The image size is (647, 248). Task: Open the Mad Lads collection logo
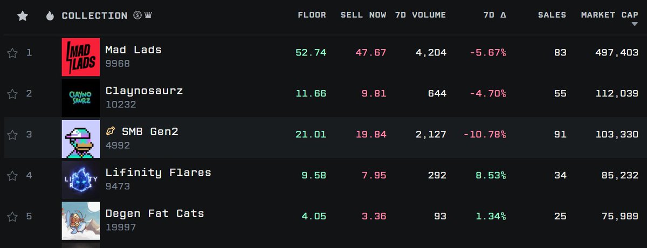click(x=81, y=57)
